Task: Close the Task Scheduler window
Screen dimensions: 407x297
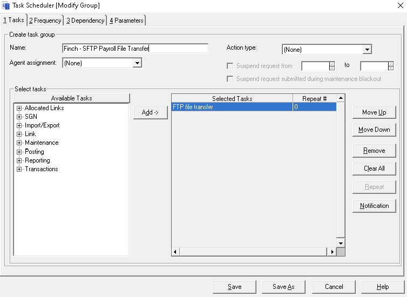Action: click(400, 5)
